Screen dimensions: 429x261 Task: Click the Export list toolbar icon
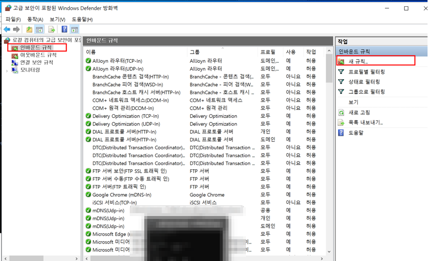[51, 29]
